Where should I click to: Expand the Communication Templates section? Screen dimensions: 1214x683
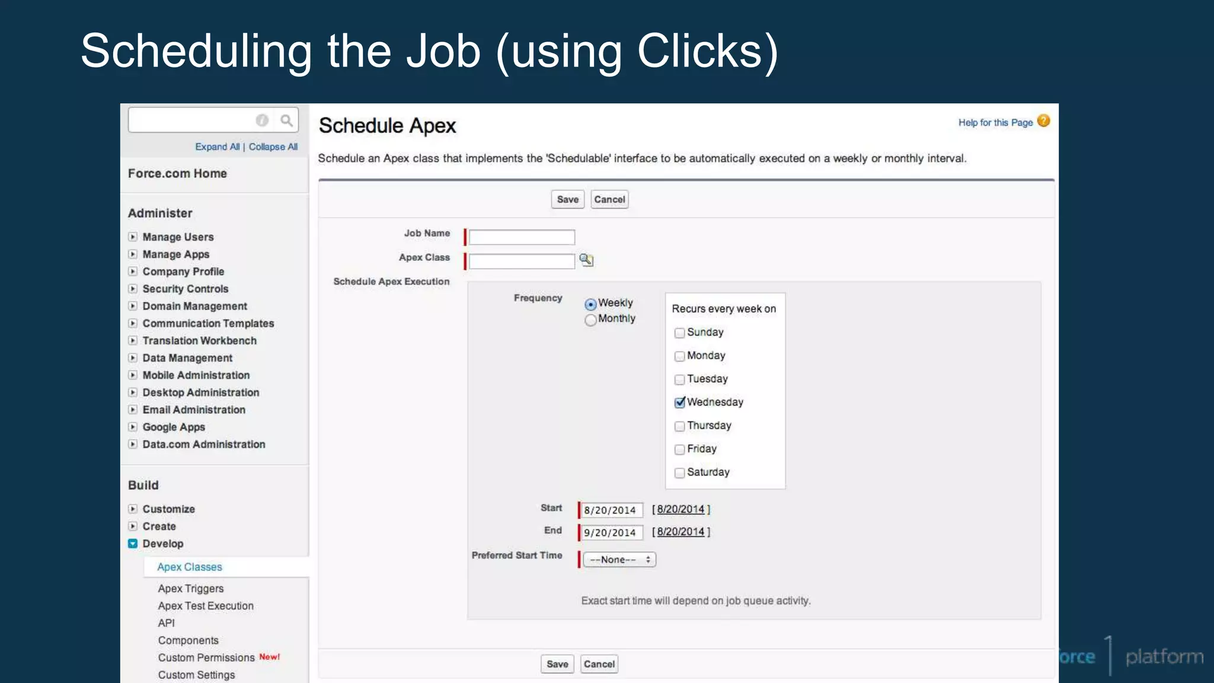pos(133,323)
